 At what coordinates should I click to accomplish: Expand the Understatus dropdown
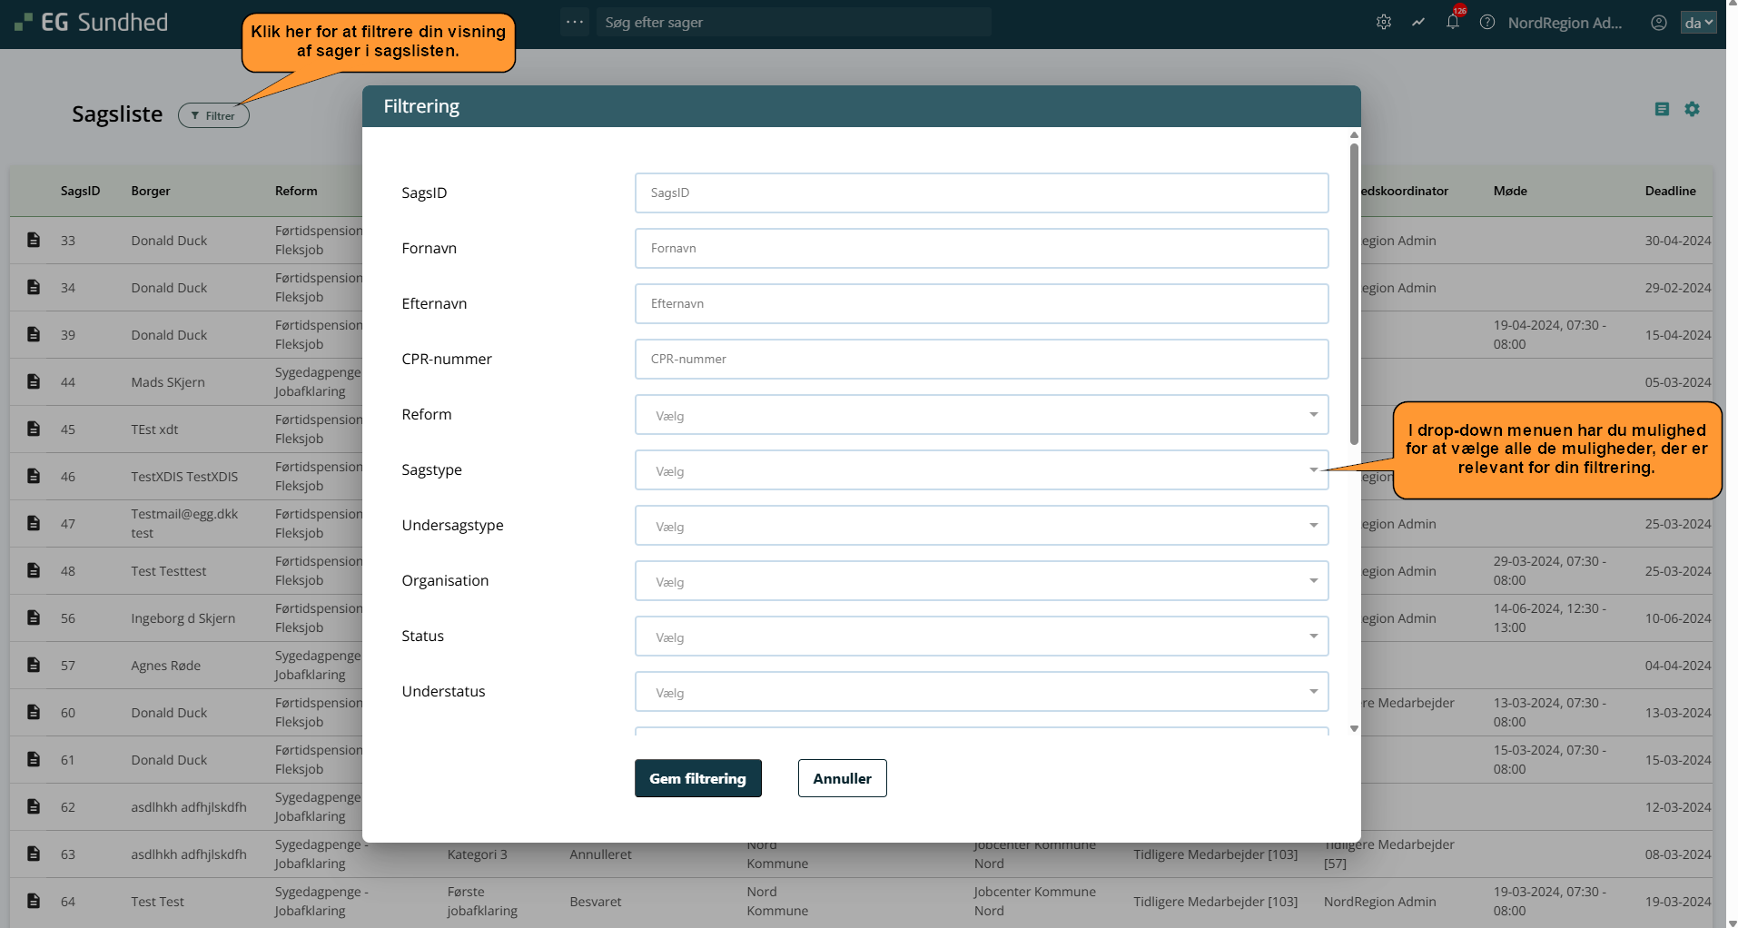[x=982, y=692]
